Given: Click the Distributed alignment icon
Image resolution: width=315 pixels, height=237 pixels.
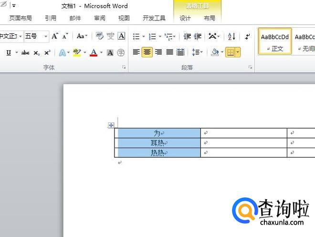Looking at the screenshot, I should click(x=180, y=52).
